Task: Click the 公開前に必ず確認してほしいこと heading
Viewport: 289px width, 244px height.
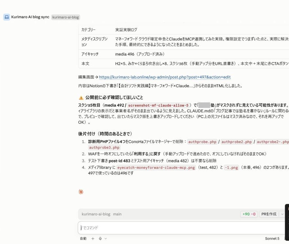Action: [114, 98]
